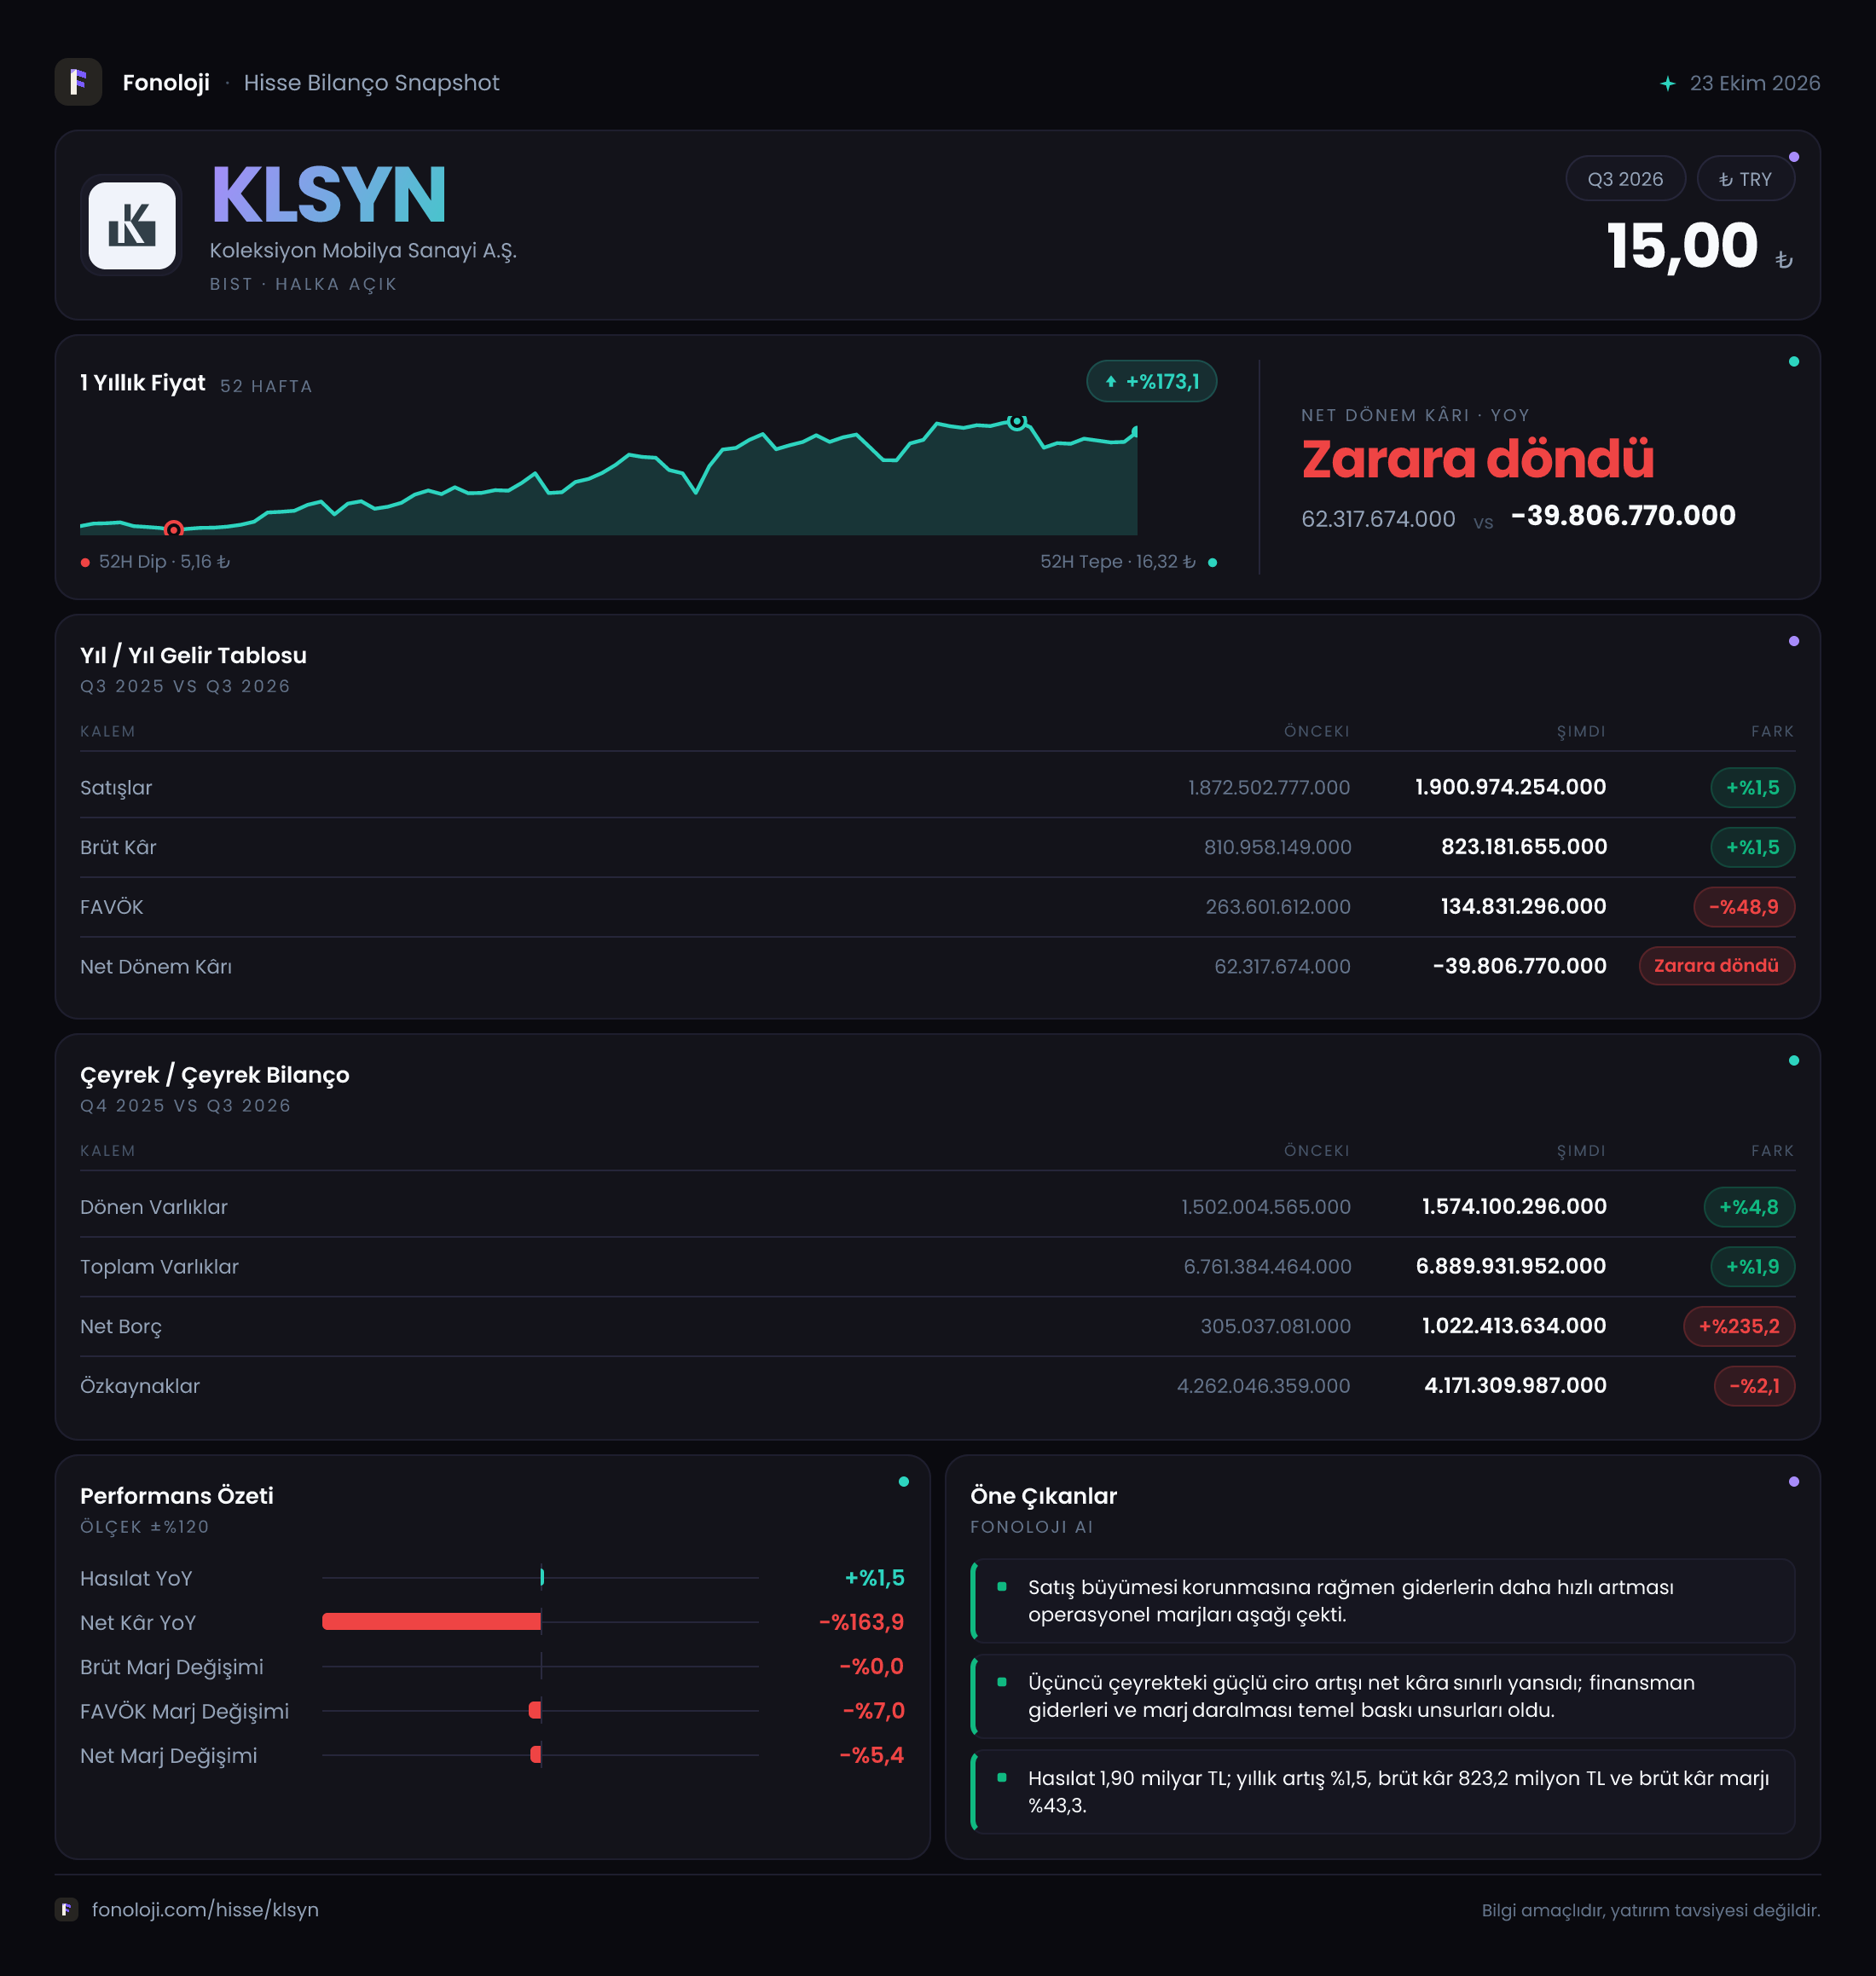The image size is (1876, 1976).
Task: Click the Çeyrek / Çeyrek Bilanço heading
Action: coord(215,1076)
